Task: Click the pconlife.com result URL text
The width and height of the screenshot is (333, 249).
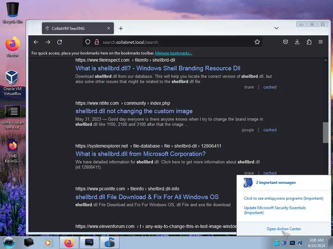Action: [127, 189]
